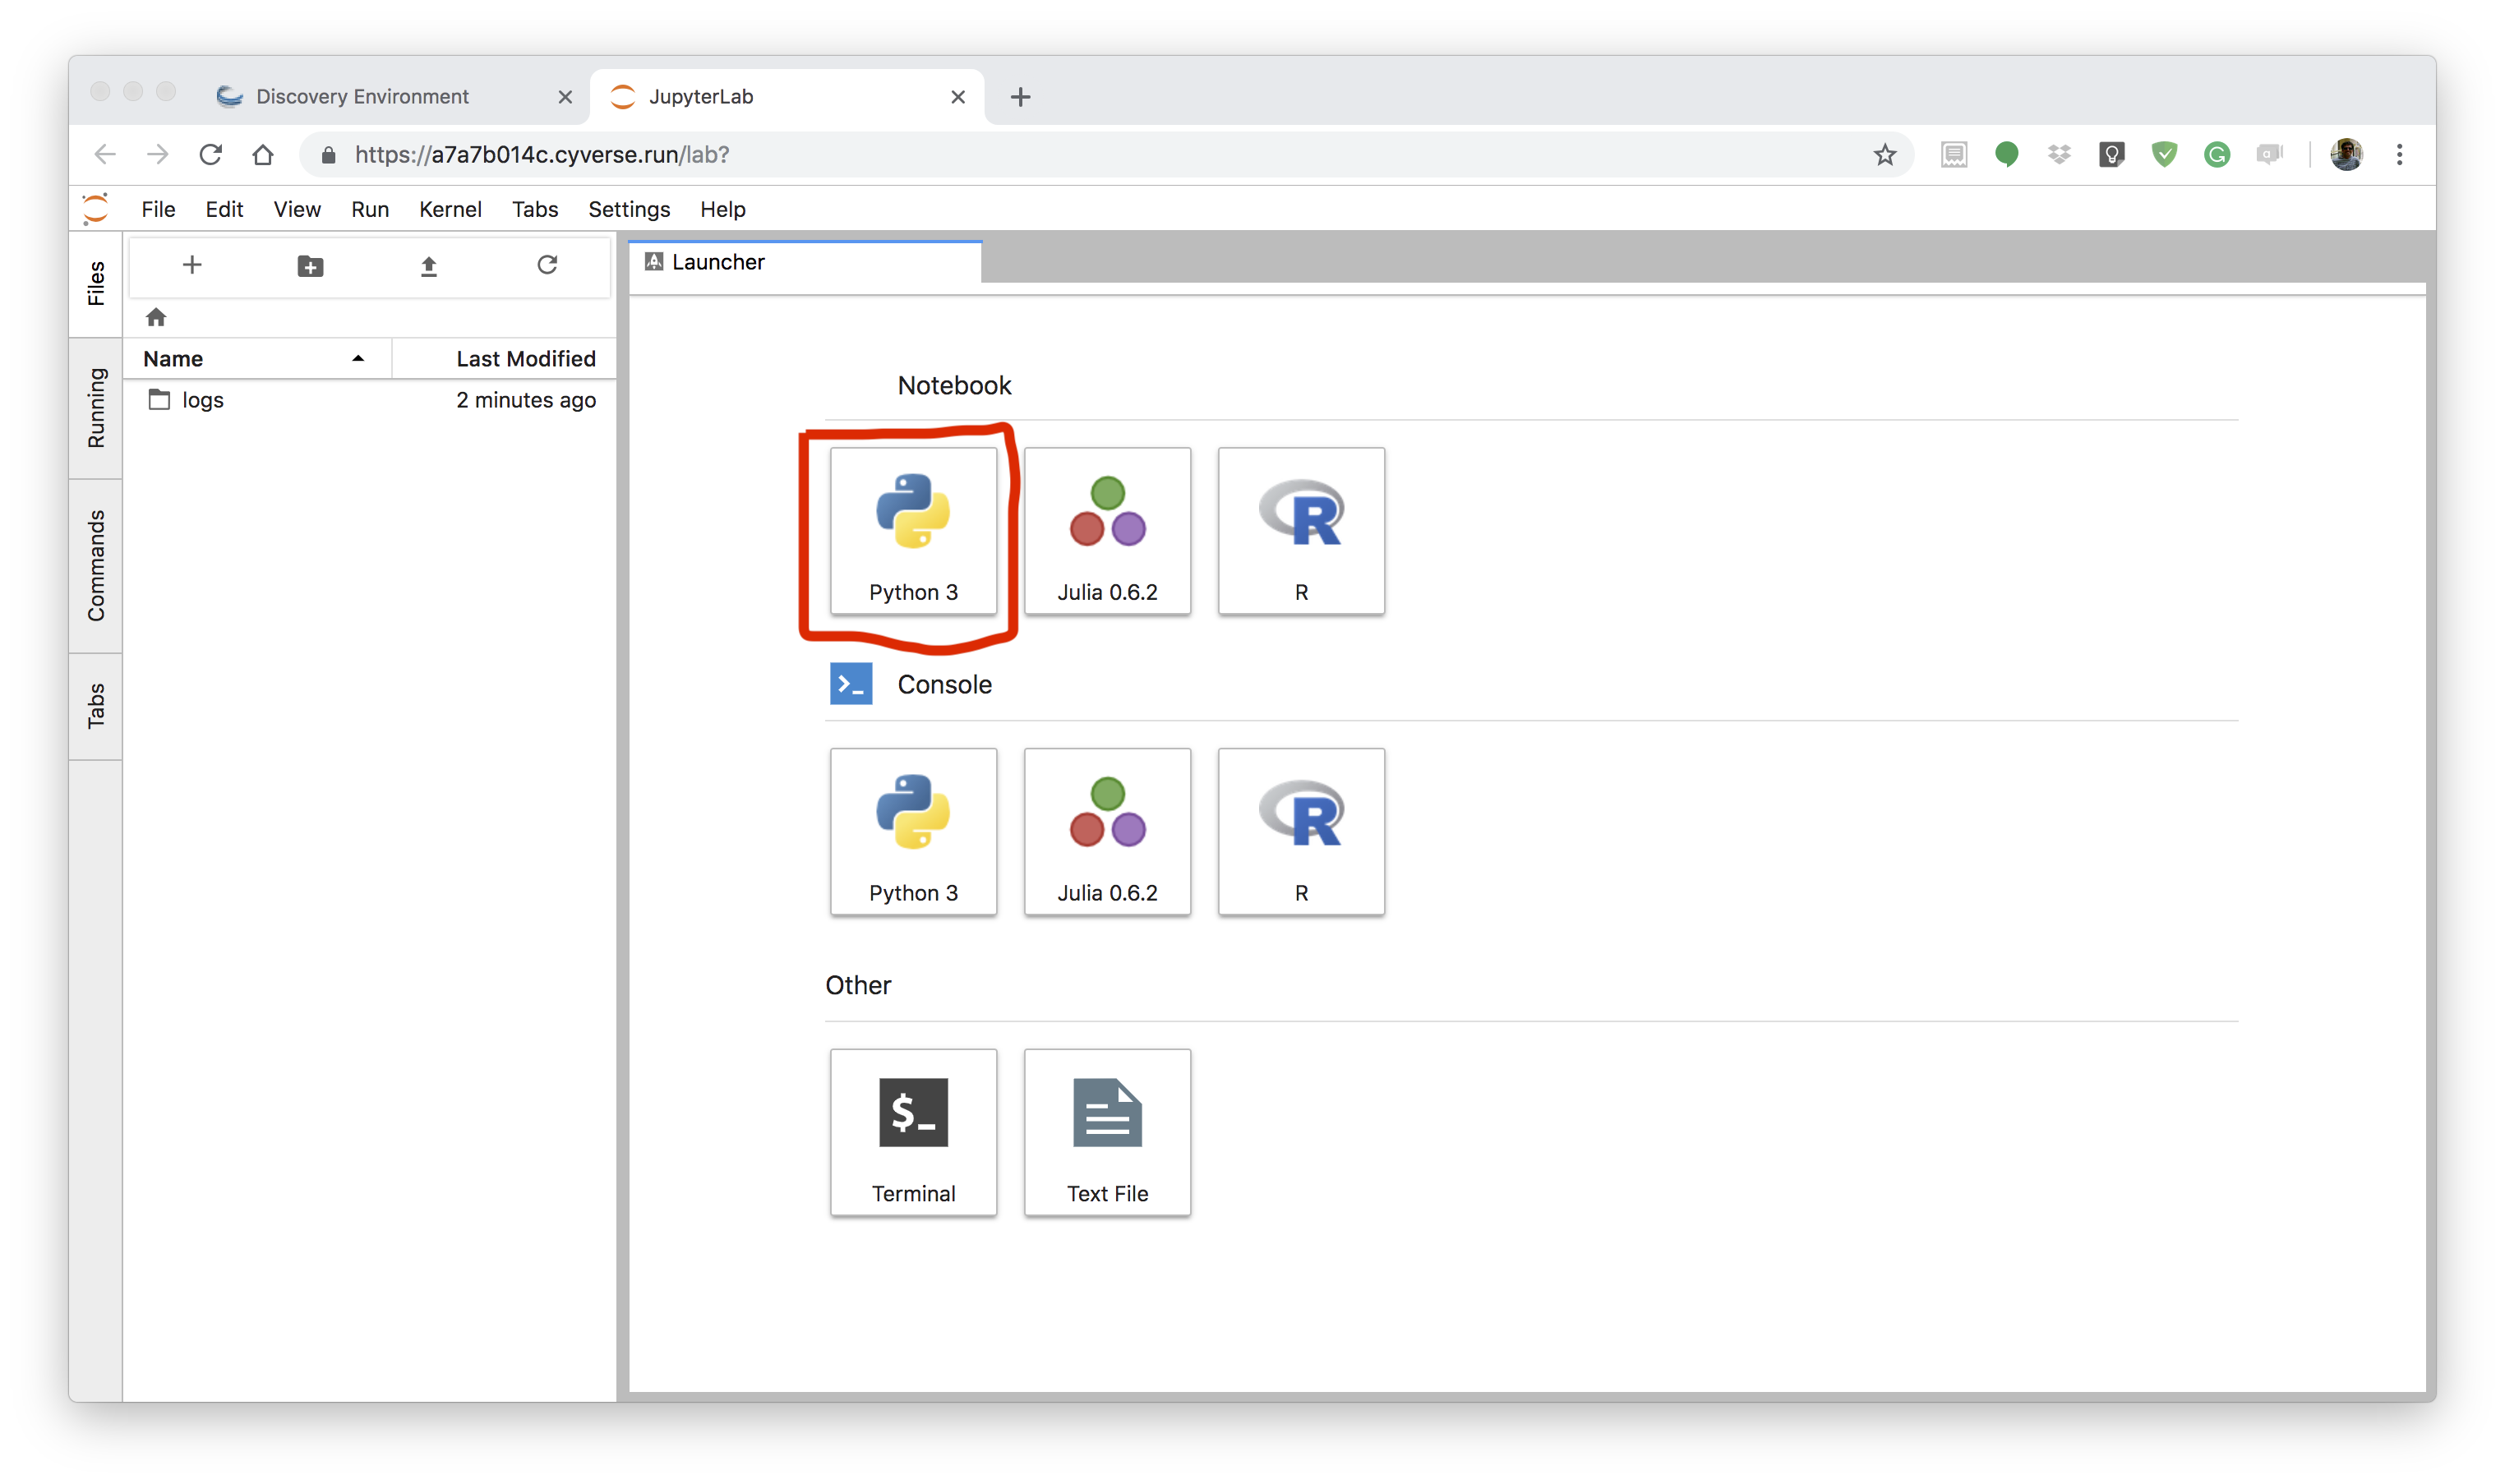Click the Dropbox extension icon
The width and height of the screenshot is (2505, 1484).
[x=2058, y=154]
